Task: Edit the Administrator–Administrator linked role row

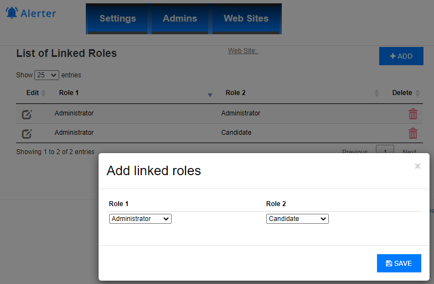Action: click(x=27, y=114)
